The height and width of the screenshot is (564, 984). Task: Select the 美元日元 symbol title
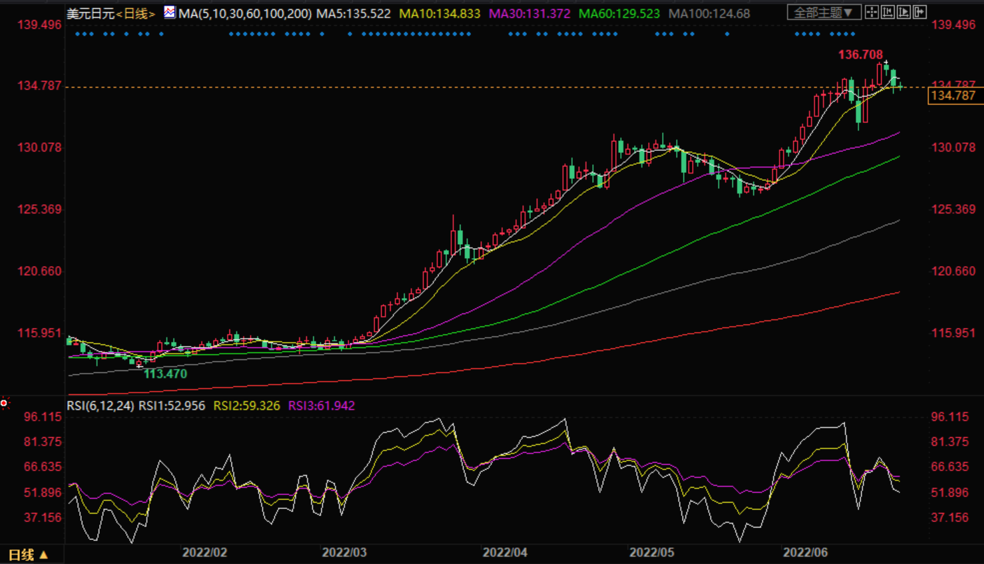click(x=90, y=13)
